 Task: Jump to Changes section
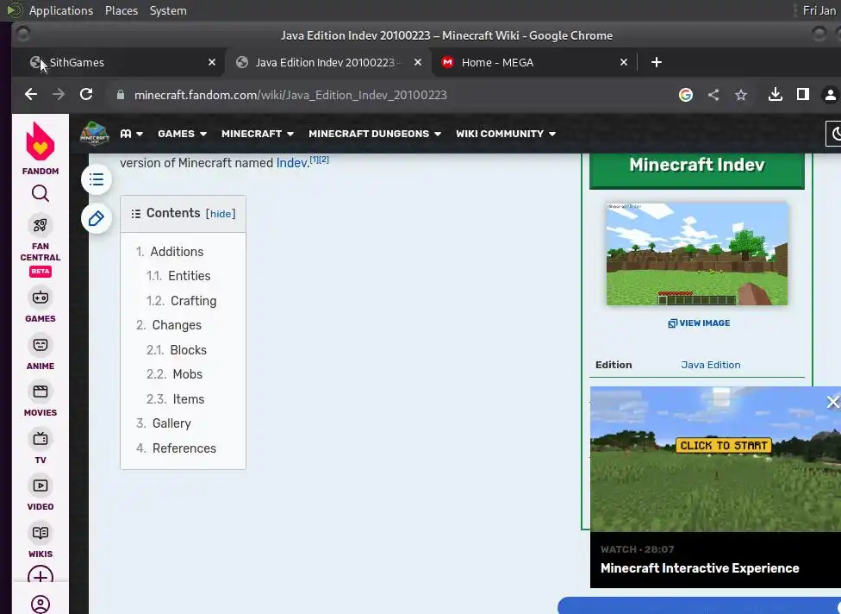[177, 325]
